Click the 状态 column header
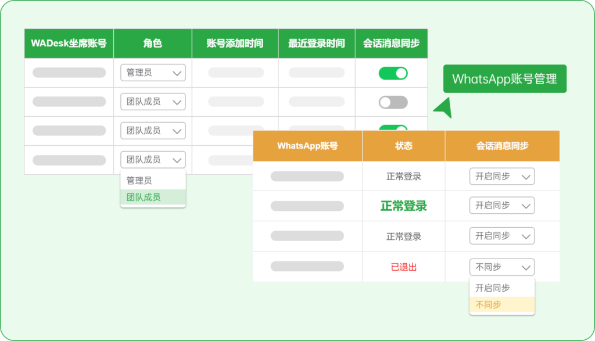The height and width of the screenshot is (341, 595). (404, 146)
